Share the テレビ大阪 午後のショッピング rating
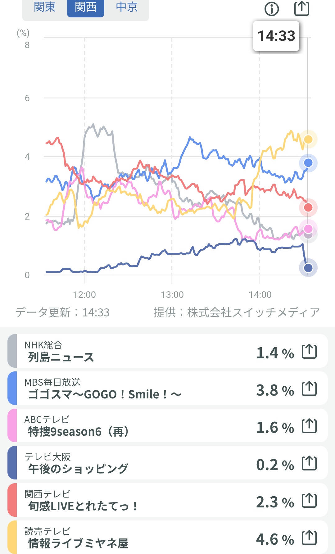335x554 pixels. (309, 463)
